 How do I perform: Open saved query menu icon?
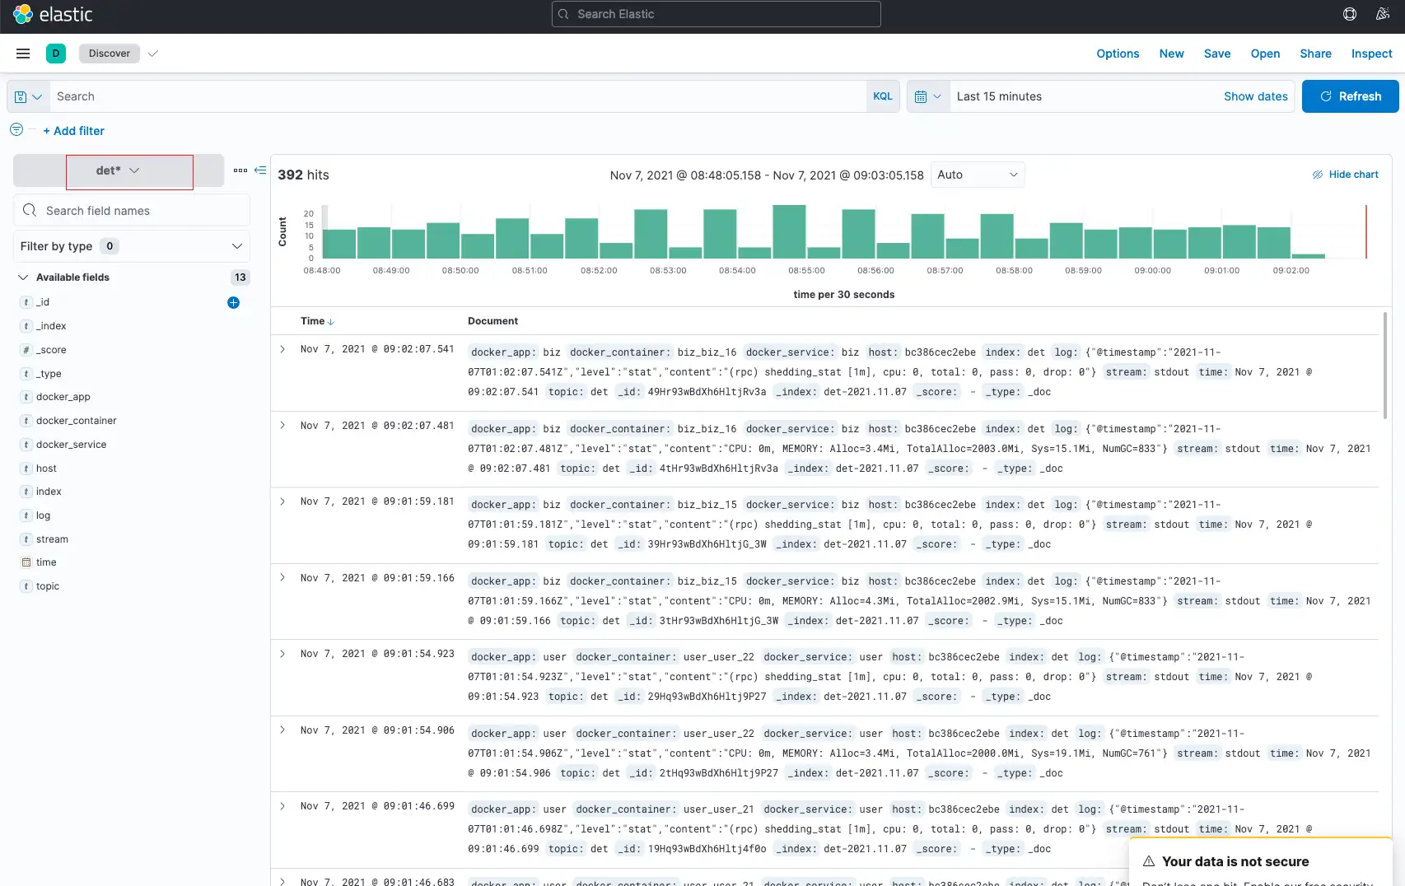(x=28, y=96)
